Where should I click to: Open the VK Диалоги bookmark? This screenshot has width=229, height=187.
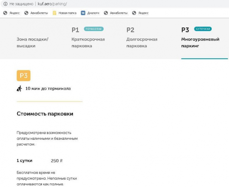point(90,13)
